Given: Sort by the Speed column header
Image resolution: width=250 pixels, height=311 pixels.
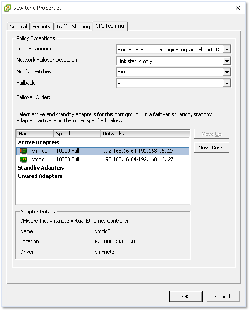Looking at the screenshot, I should (76, 134).
